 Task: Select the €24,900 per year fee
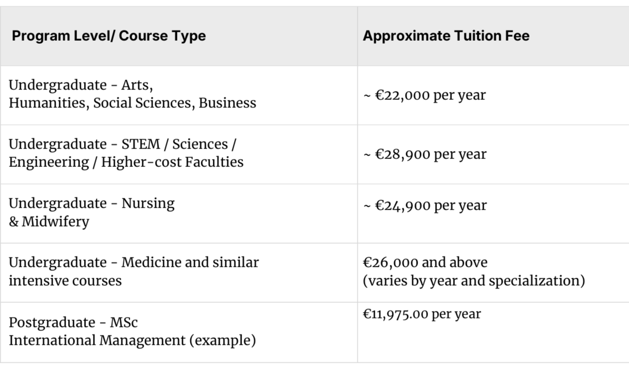(425, 205)
